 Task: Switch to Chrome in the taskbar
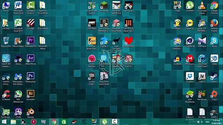[54, 122]
